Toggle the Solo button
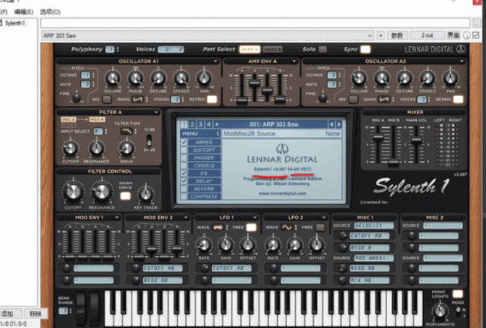The width and height of the screenshot is (486, 328). click(x=322, y=49)
